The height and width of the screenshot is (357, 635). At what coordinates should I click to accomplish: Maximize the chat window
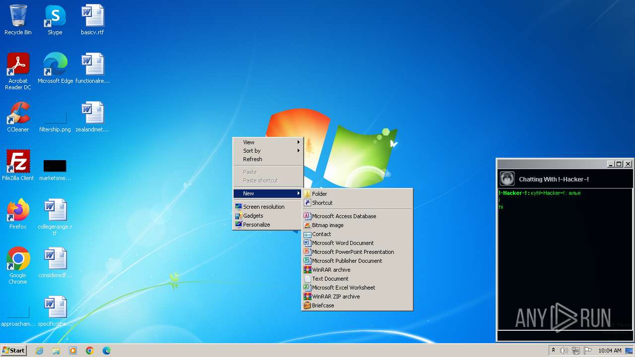click(x=619, y=164)
